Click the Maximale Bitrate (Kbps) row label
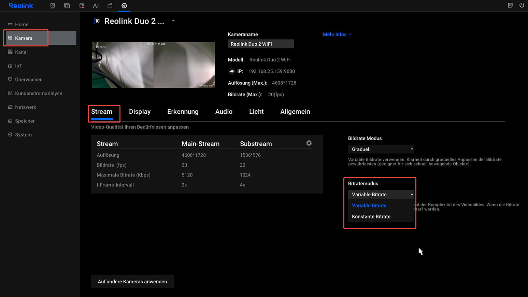The width and height of the screenshot is (528, 297). [x=124, y=175]
